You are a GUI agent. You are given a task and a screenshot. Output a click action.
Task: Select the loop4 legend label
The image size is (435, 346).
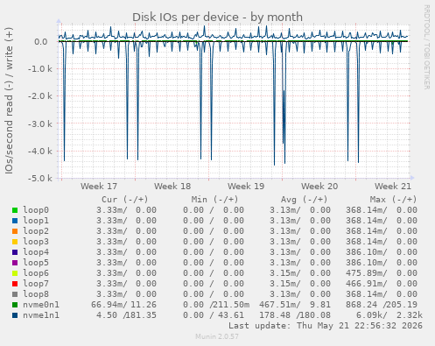[36, 252]
